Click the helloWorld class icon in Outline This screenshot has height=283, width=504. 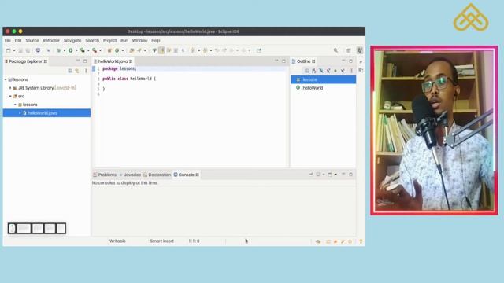pyautogui.click(x=298, y=87)
